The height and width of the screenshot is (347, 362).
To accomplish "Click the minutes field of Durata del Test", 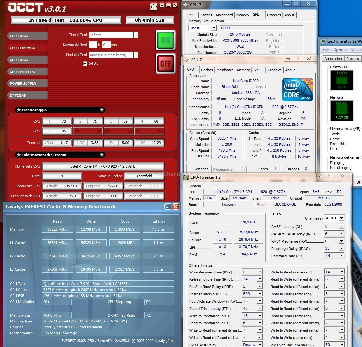I will 106,45.
